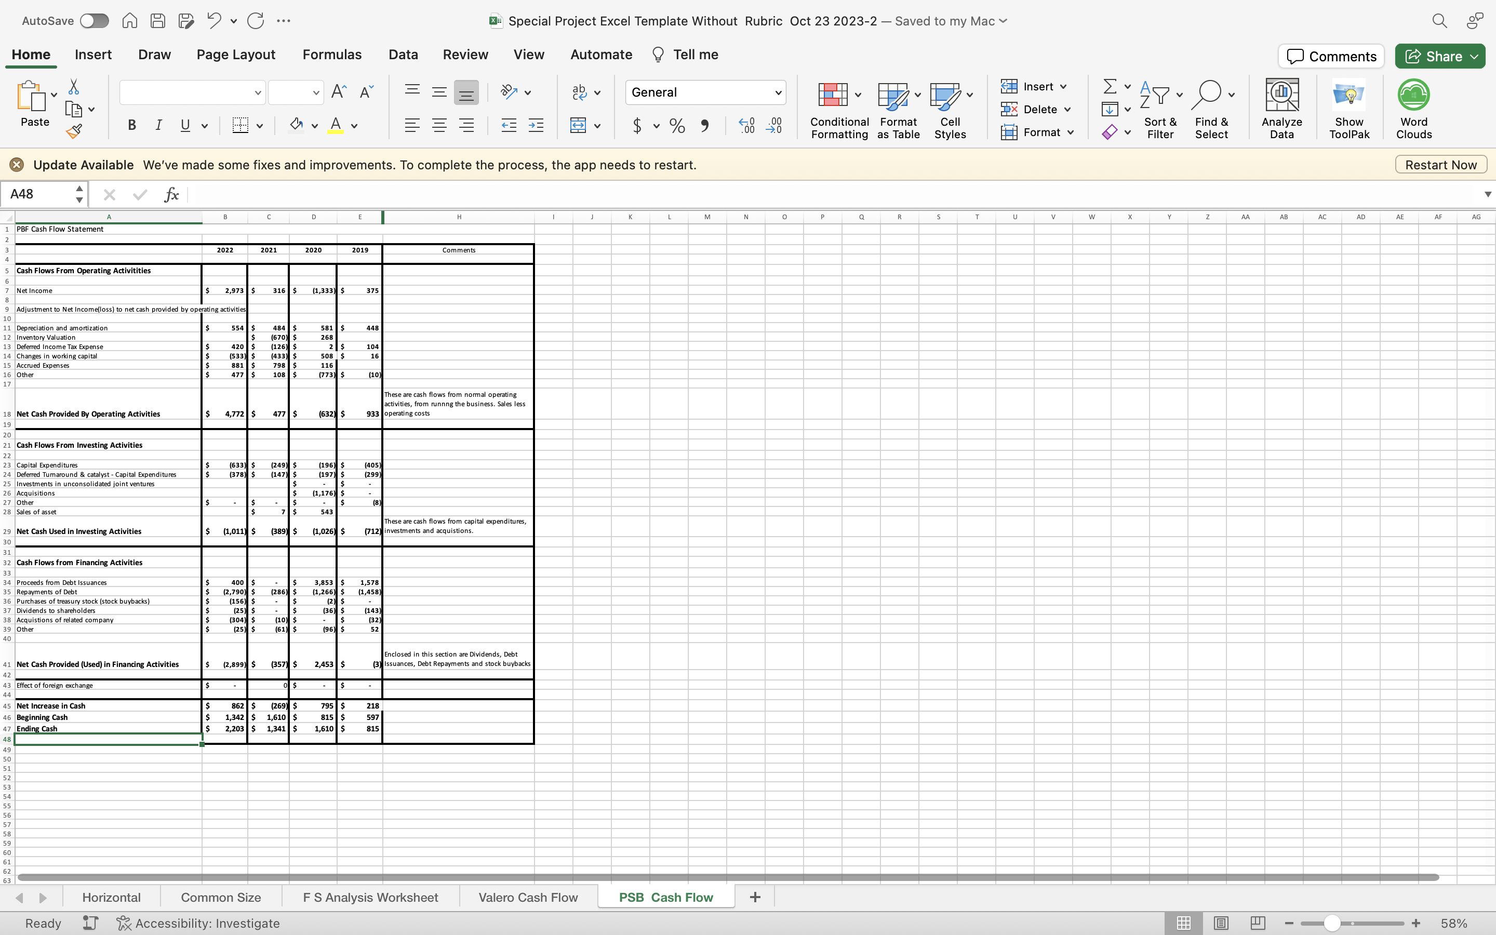The height and width of the screenshot is (935, 1496).
Task: Open the Insert ribbon tab
Action: [x=94, y=55]
